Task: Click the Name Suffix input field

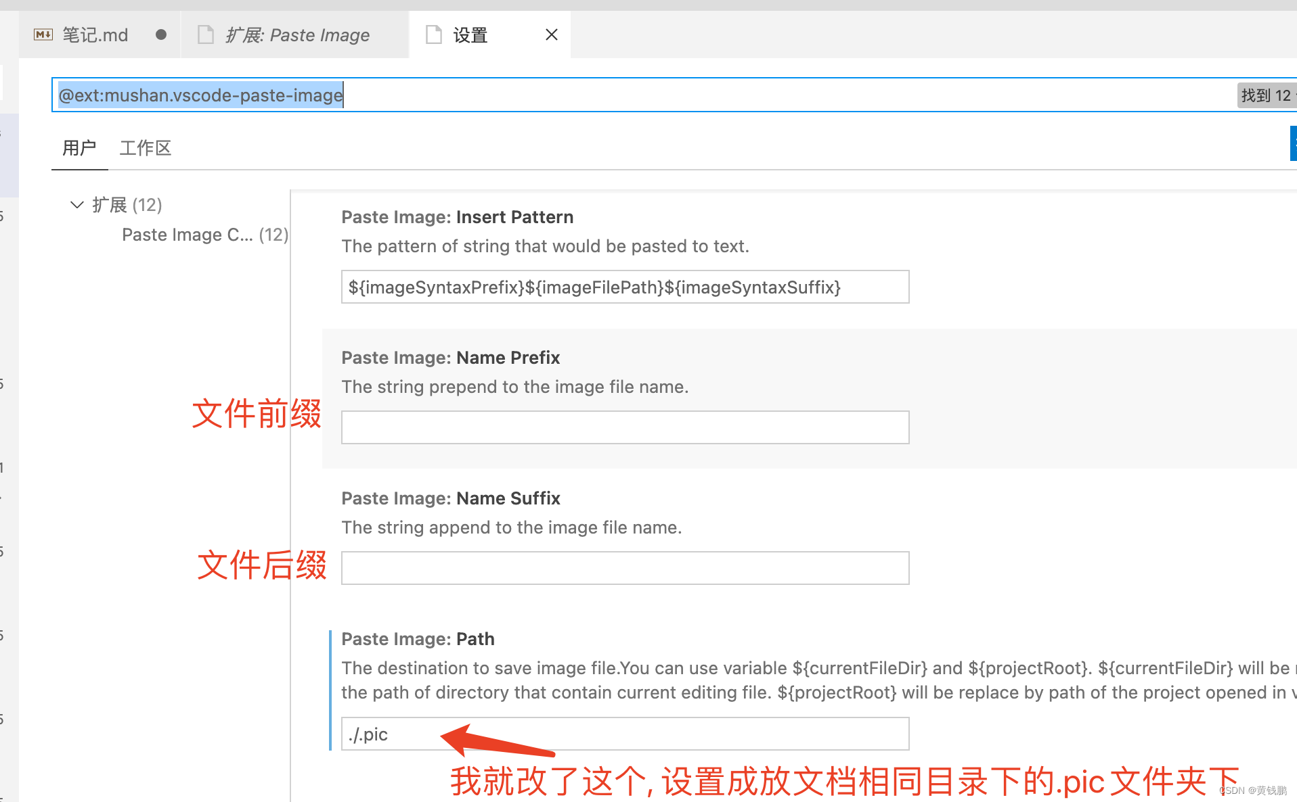Action: pos(625,568)
